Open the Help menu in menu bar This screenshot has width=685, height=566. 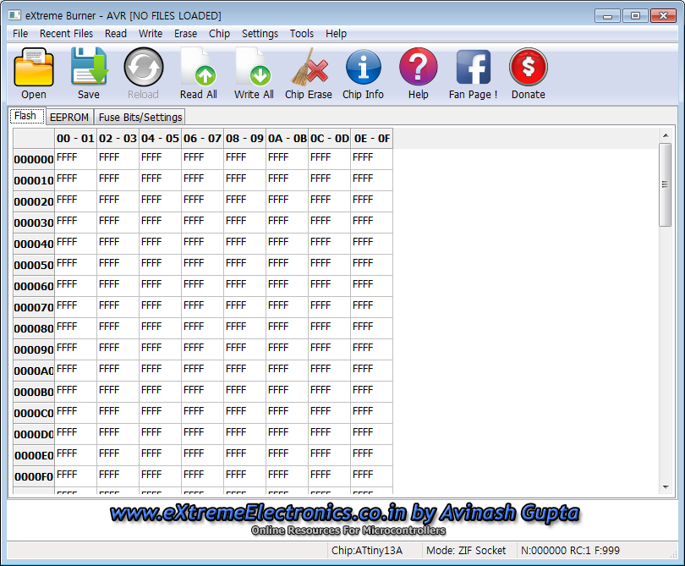tap(336, 34)
